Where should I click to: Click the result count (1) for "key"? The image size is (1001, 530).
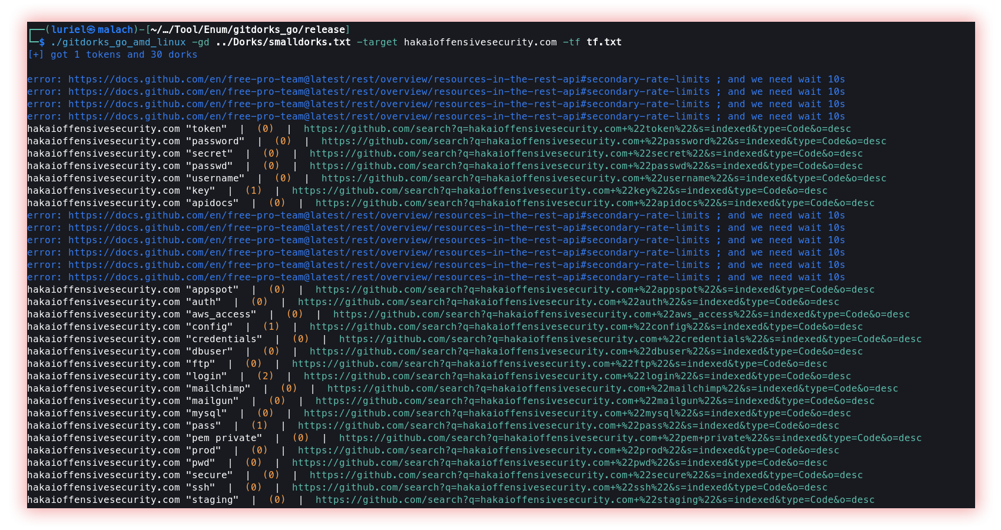point(253,191)
